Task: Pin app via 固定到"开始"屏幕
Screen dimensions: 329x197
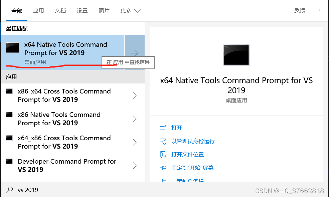Action: (192, 168)
